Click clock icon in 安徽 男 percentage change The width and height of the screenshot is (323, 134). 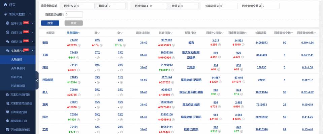pyautogui.click(x=101, y=45)
